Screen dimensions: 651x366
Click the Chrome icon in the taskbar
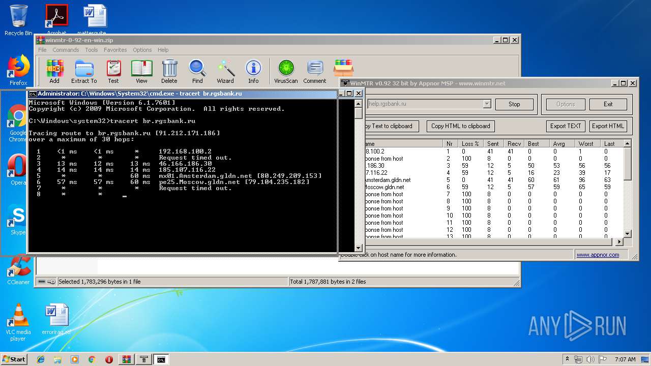(92, 359)
